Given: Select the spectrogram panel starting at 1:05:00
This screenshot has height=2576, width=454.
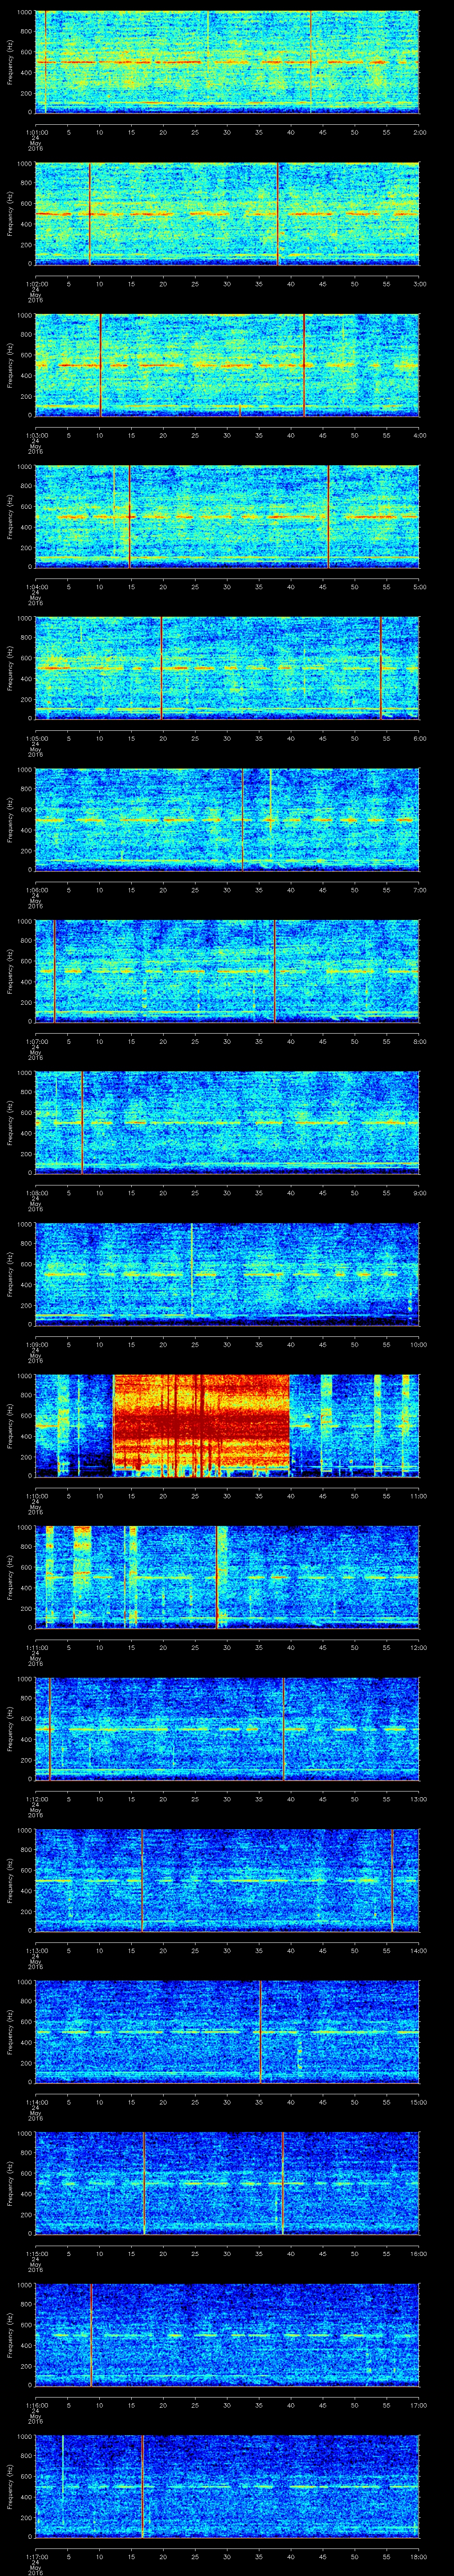Looking at the screenshot, I should pyautogui.click(x=227, y=669).
